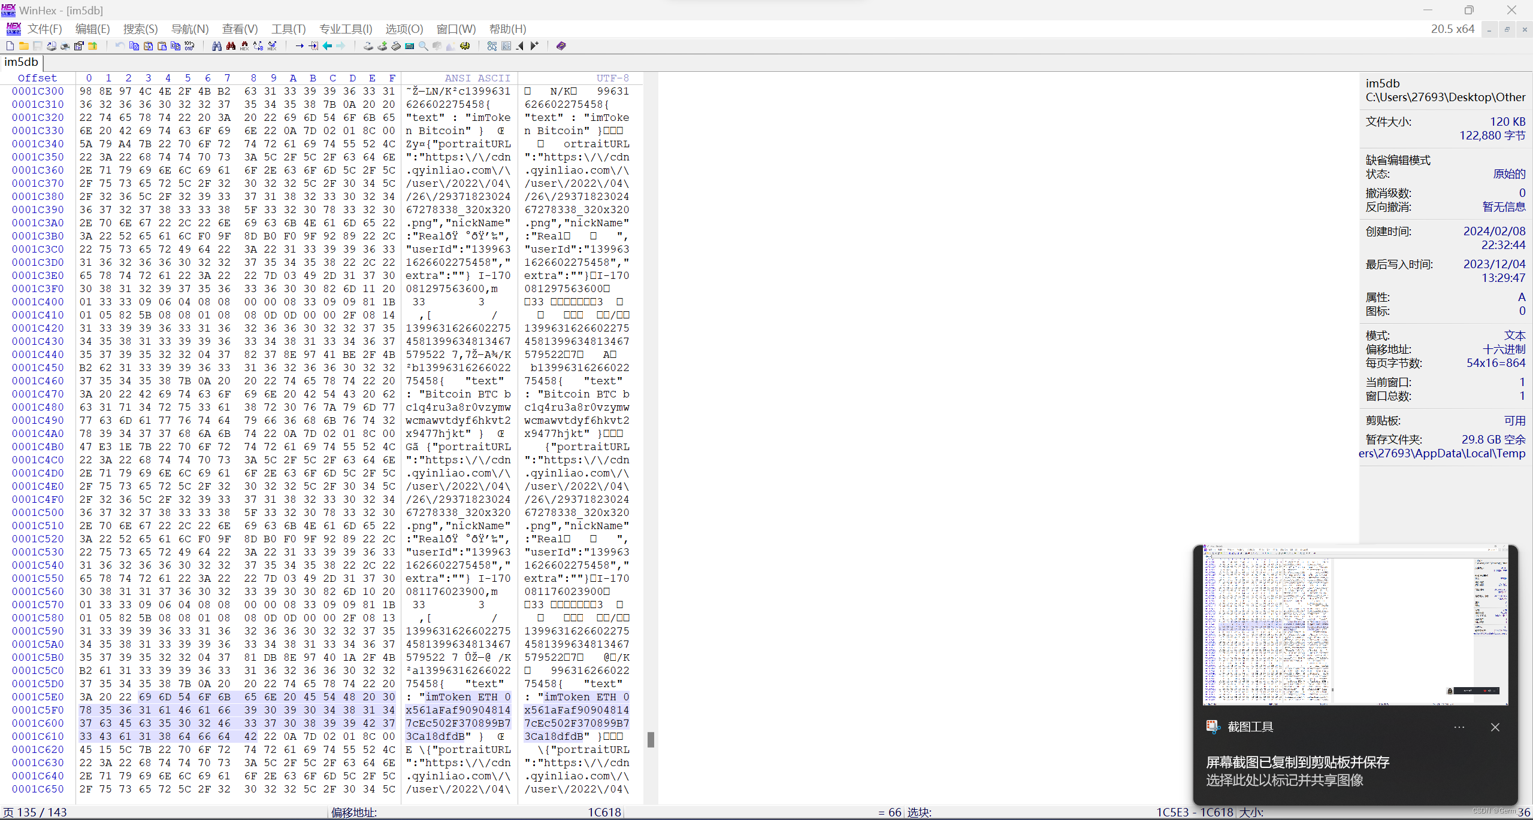Open the 专业工具(I) menu

[346, 29]
